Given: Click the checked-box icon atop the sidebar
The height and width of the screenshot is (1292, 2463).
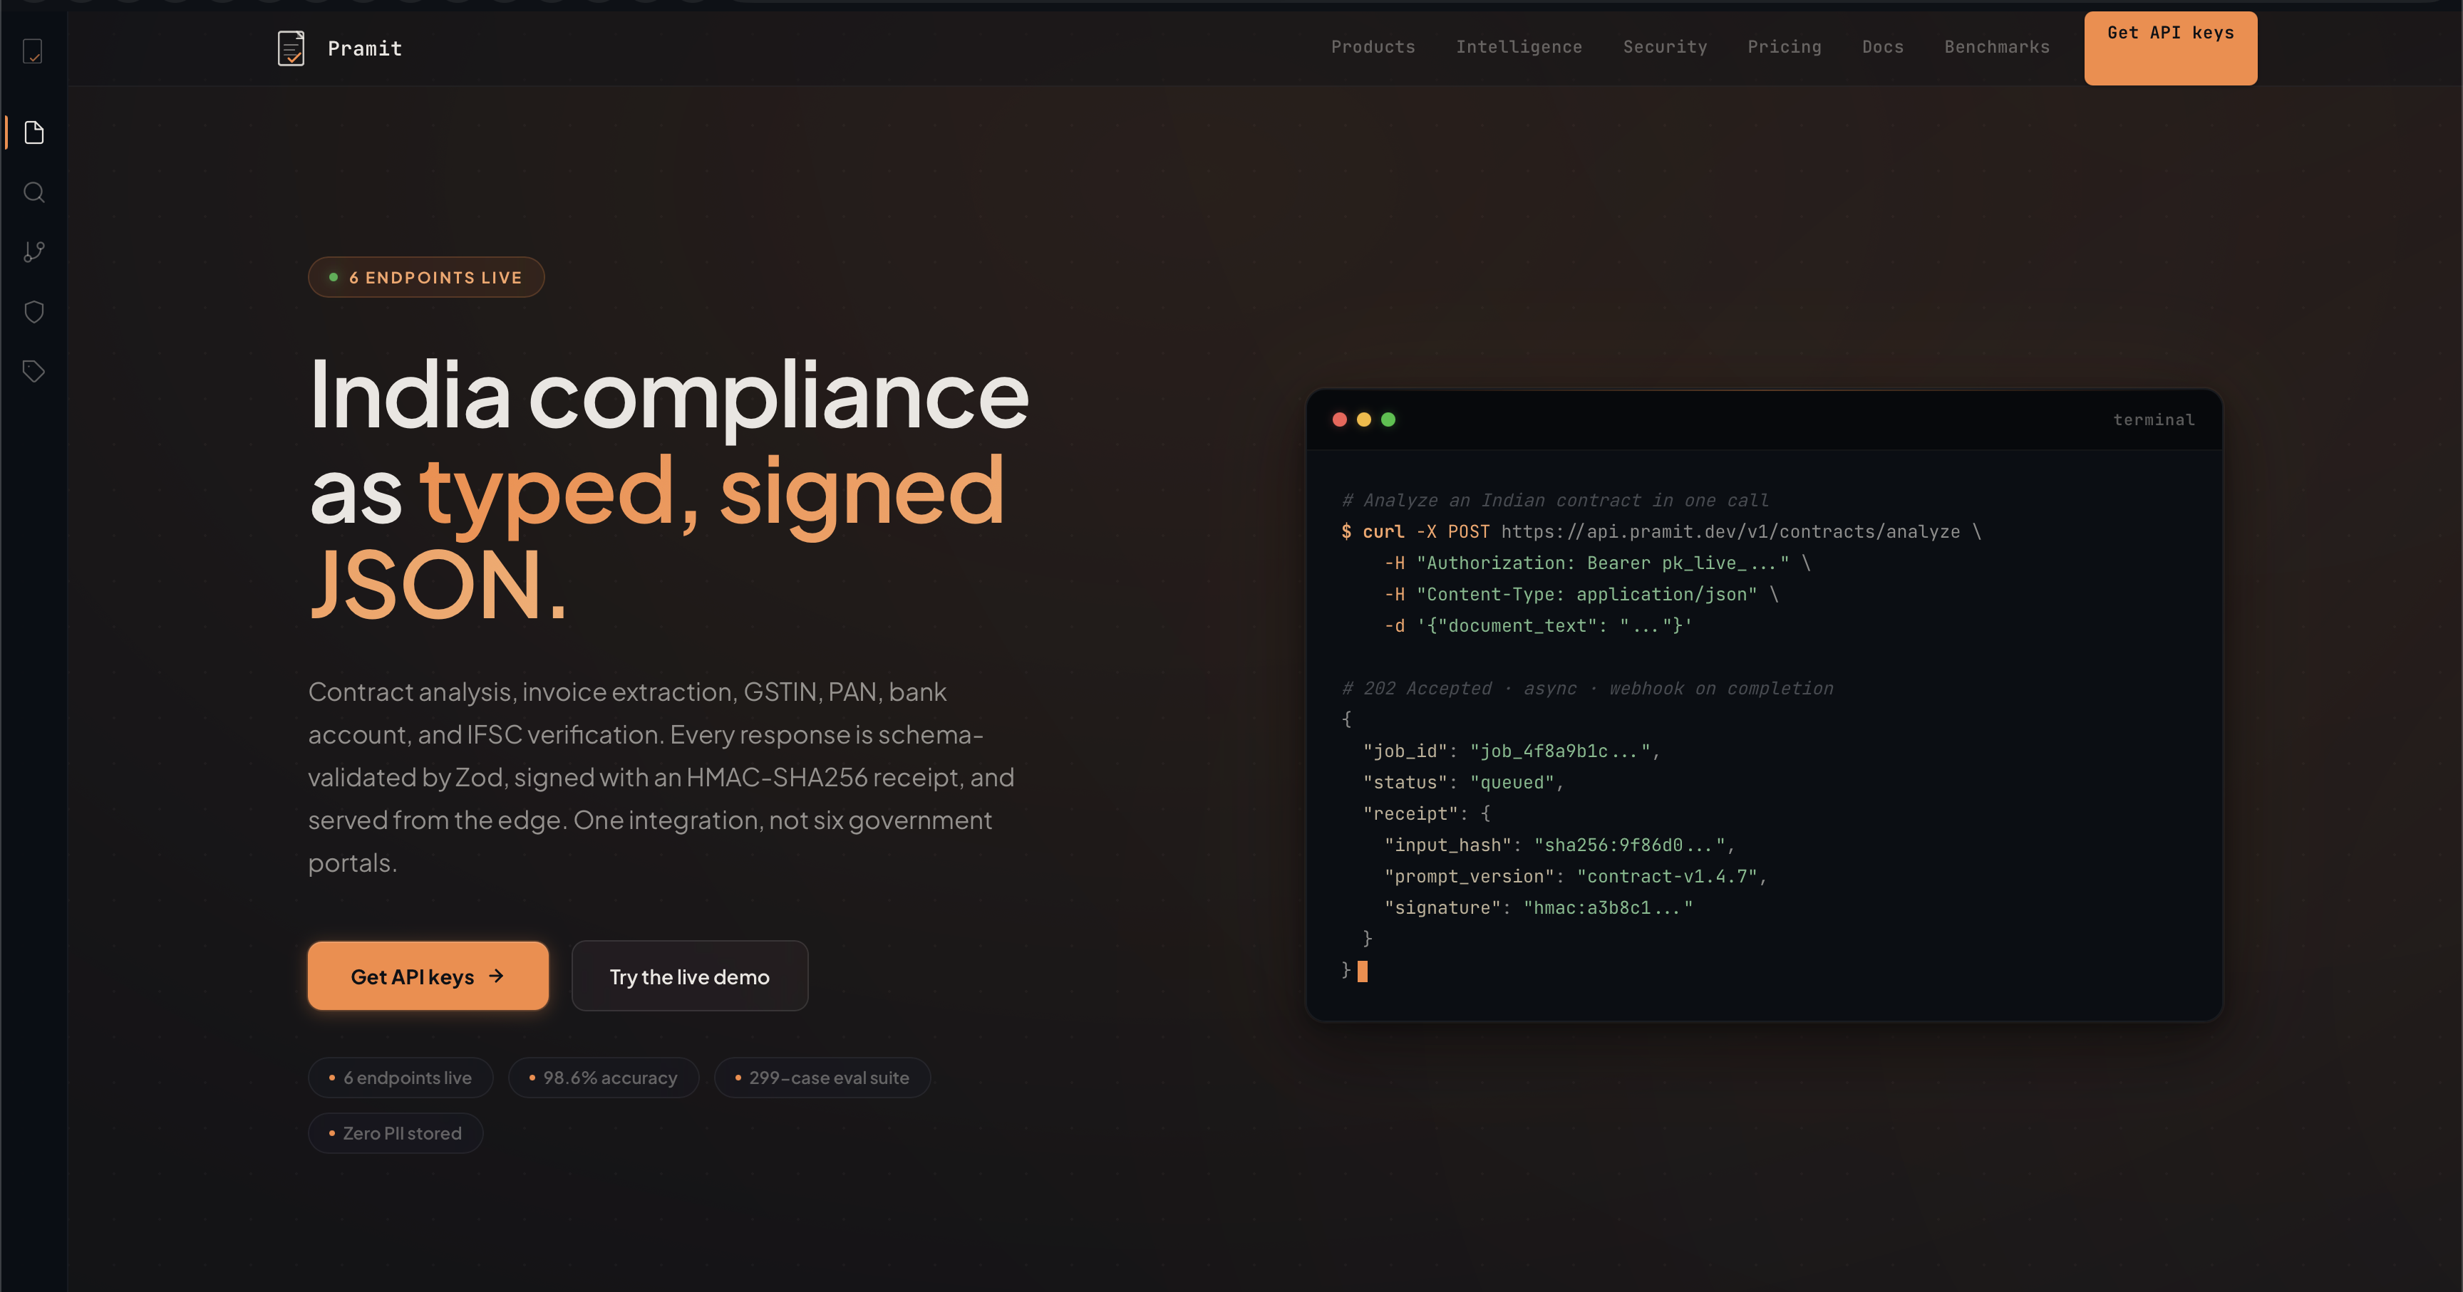Looking at the screenshot, I should [x=33, y=53].
